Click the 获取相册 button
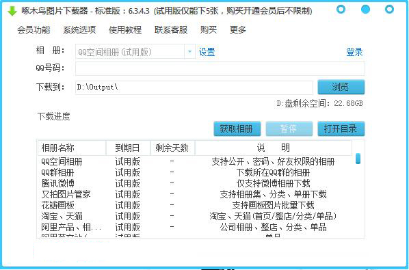409x270 pixels. [x=237, y=129]
